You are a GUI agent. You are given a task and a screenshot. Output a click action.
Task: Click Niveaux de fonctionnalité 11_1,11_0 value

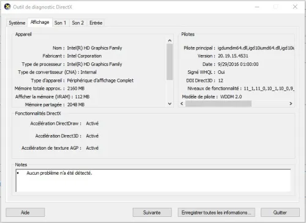(x=269, y=89)
